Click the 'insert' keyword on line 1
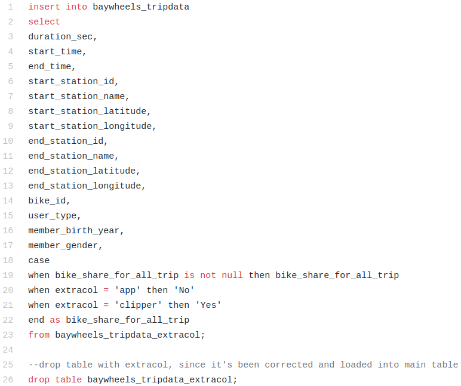The image size is (461, 386). point(44,7)
